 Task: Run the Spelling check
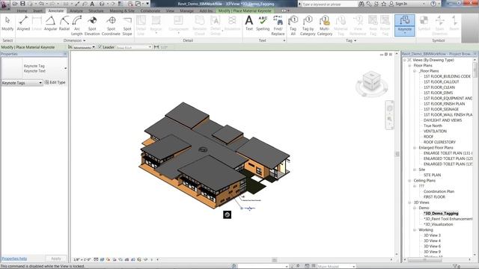[x=263, y=24]
